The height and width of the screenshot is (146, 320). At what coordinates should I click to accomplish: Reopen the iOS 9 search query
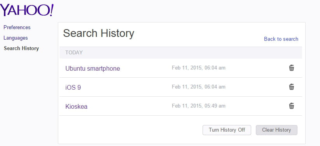pos(73,87)
